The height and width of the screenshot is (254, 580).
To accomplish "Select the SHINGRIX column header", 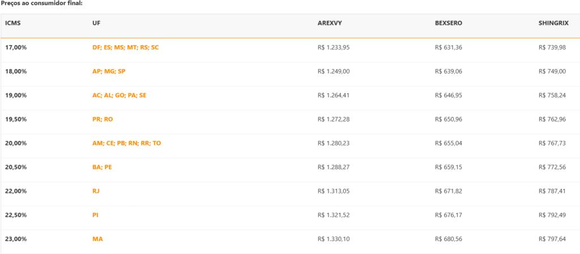I will 553,23.
